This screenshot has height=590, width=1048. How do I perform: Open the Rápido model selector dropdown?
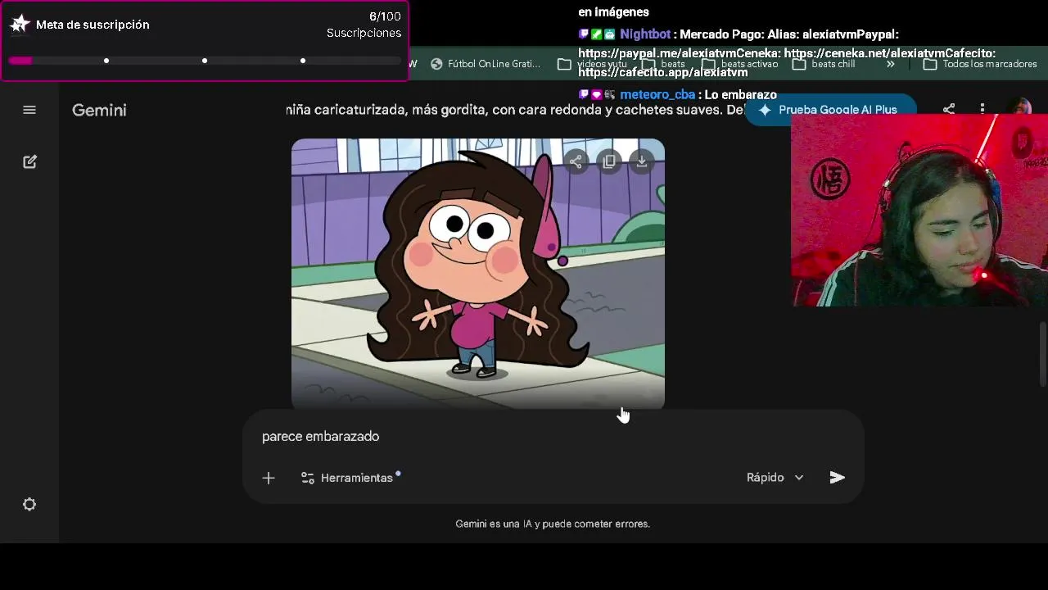775,477
